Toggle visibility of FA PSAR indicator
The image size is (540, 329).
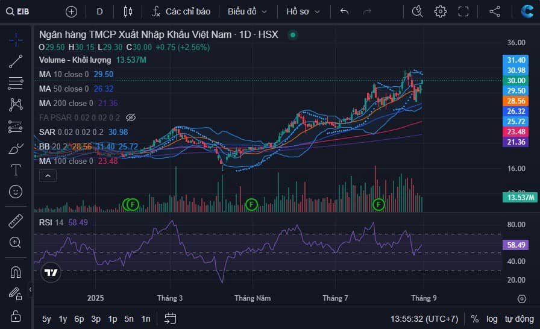click(x=131, y=117)
